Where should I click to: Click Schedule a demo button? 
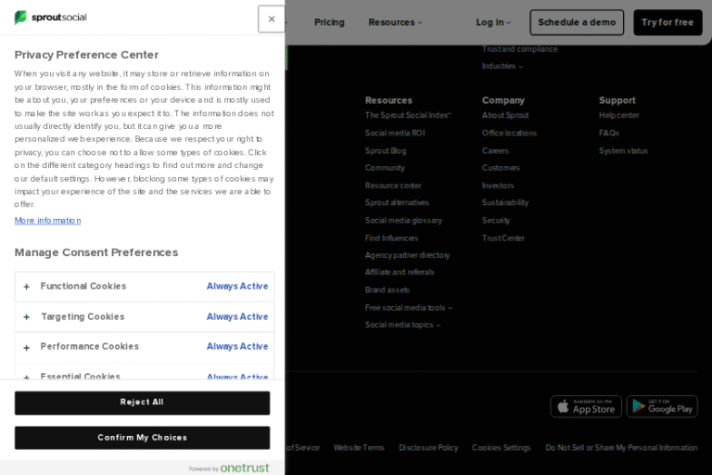577,22
